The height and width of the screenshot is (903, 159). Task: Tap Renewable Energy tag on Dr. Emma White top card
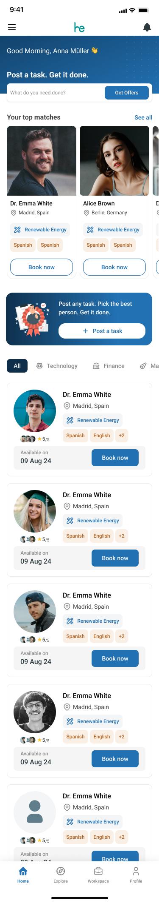(41, 230)
